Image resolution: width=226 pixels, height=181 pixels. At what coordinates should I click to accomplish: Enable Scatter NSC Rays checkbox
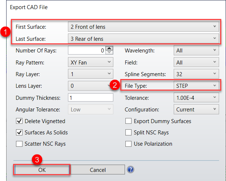coord(19,143)
